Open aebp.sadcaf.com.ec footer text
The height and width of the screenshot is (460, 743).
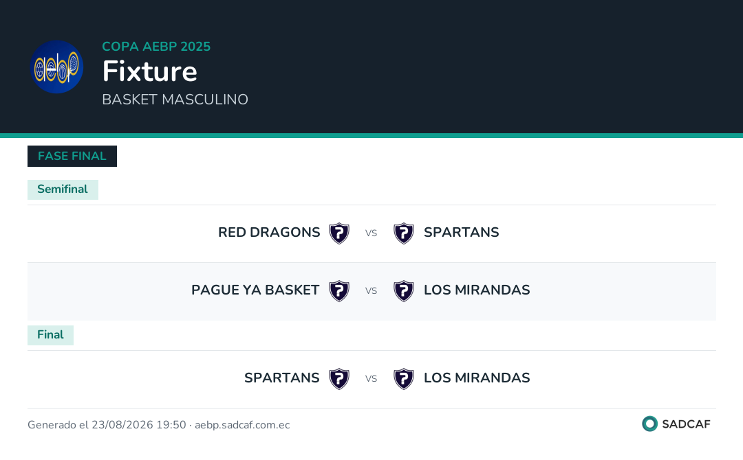[242, 425]
